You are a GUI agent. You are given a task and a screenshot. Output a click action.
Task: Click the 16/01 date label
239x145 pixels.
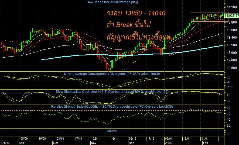pyautogui.click(x=187, y=139)
